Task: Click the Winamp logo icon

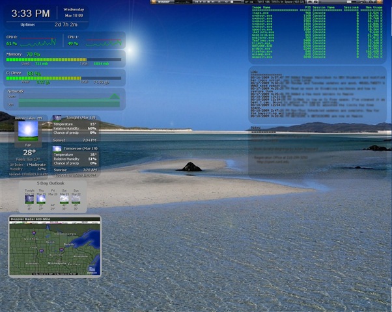Action: [x=154, y=2]
